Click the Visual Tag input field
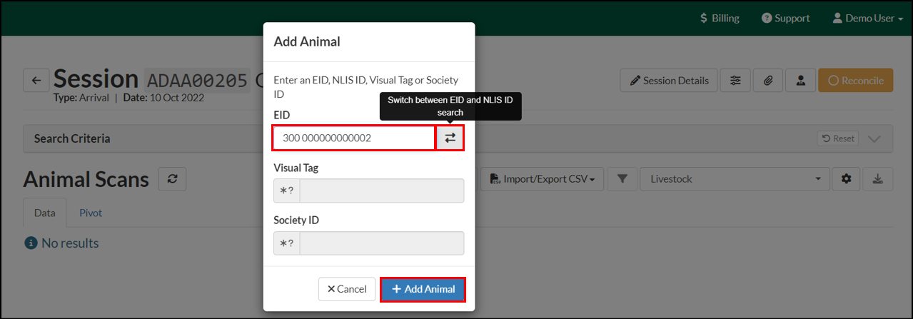The width and height of the screenshot is (913, 319). [382, 191]
